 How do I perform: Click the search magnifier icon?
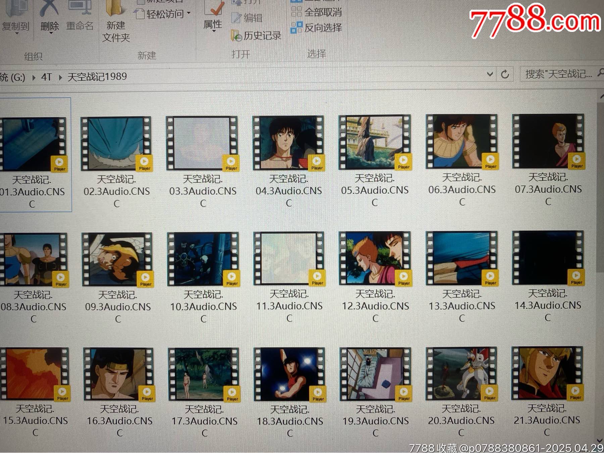600,73
